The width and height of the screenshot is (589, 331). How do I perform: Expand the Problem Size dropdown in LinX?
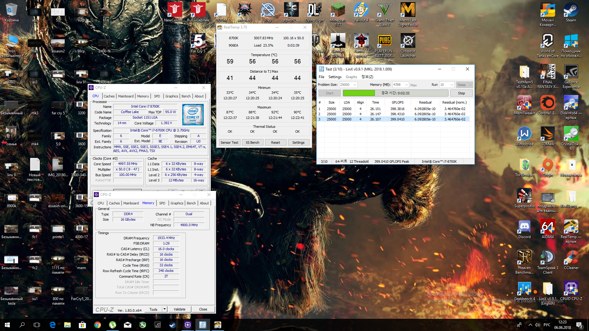click(355, 85)
